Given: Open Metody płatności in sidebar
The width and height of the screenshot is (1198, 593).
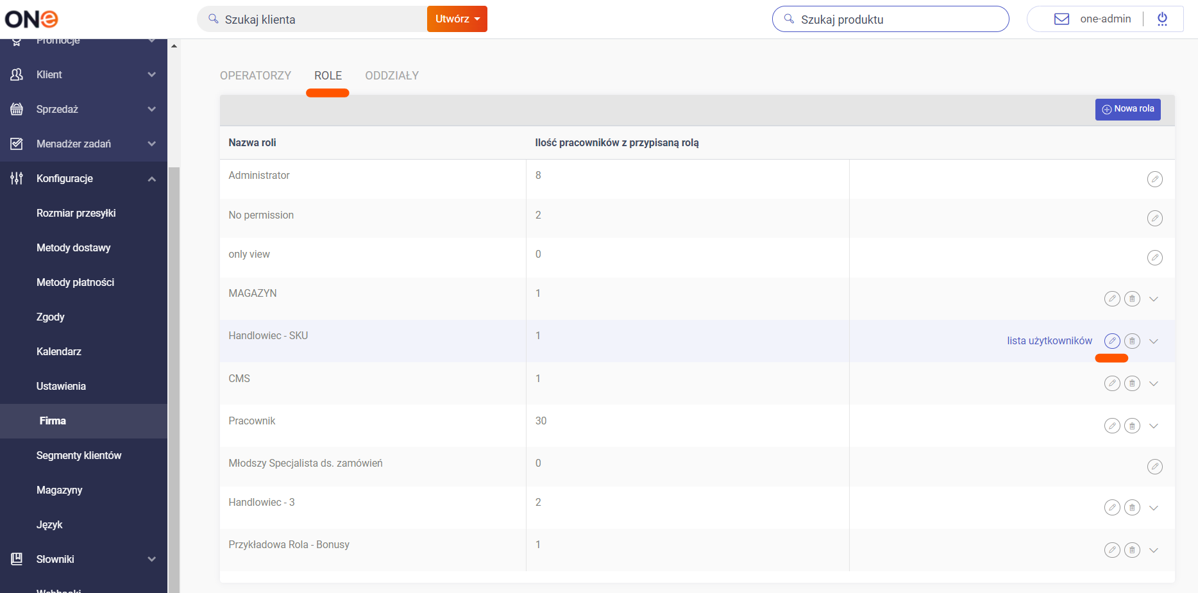Looking at the screenshot, I should 76,282.
